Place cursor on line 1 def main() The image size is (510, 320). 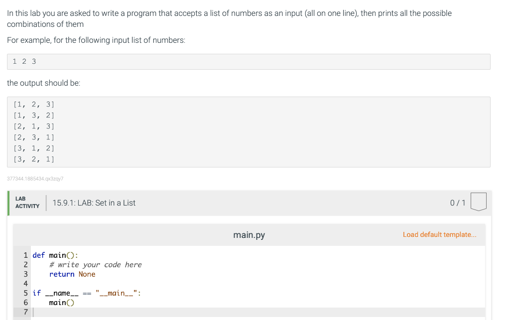tap(55, 255)
